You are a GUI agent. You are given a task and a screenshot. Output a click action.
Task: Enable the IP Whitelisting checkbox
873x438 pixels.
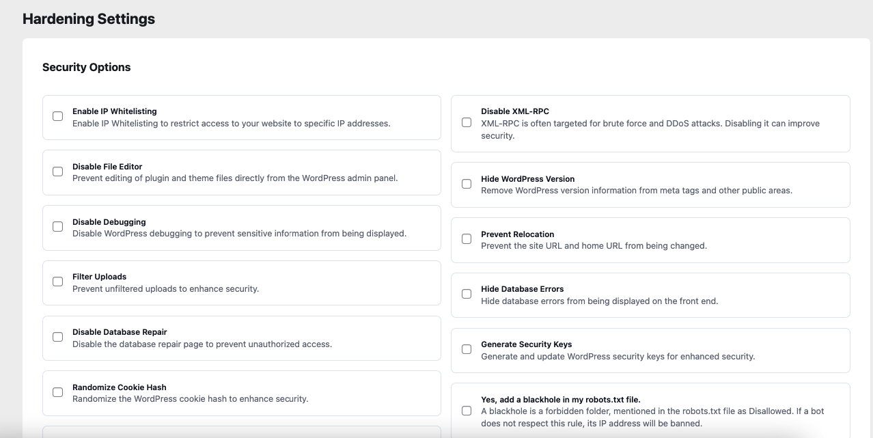tap(58, 116)
